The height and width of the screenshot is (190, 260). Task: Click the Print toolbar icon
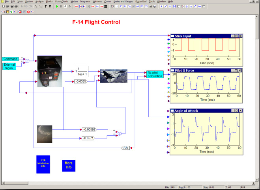pyautogui.click(x=16, y=6)
